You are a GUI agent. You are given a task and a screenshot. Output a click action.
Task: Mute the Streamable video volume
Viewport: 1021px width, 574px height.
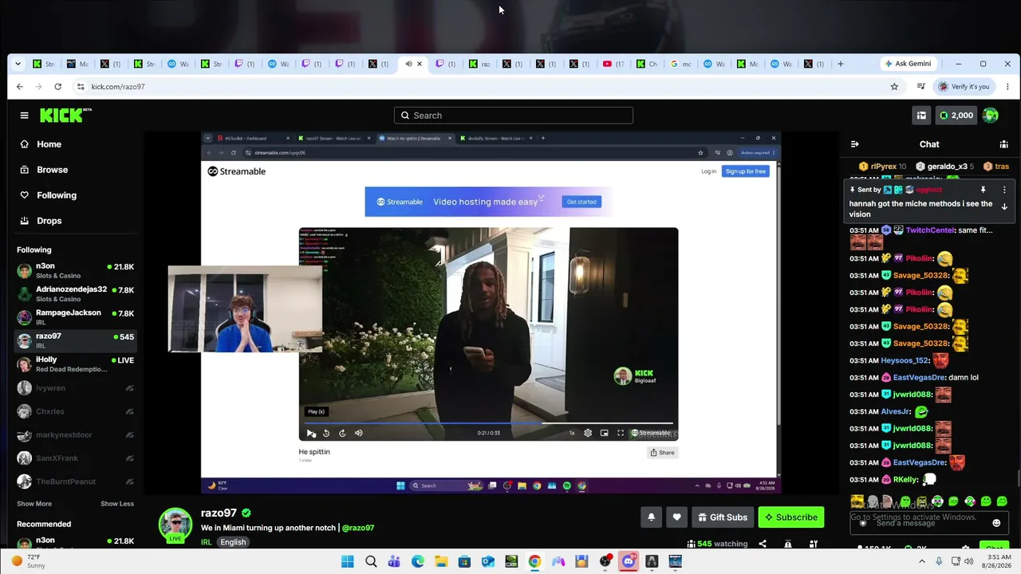tap(358, 433)
